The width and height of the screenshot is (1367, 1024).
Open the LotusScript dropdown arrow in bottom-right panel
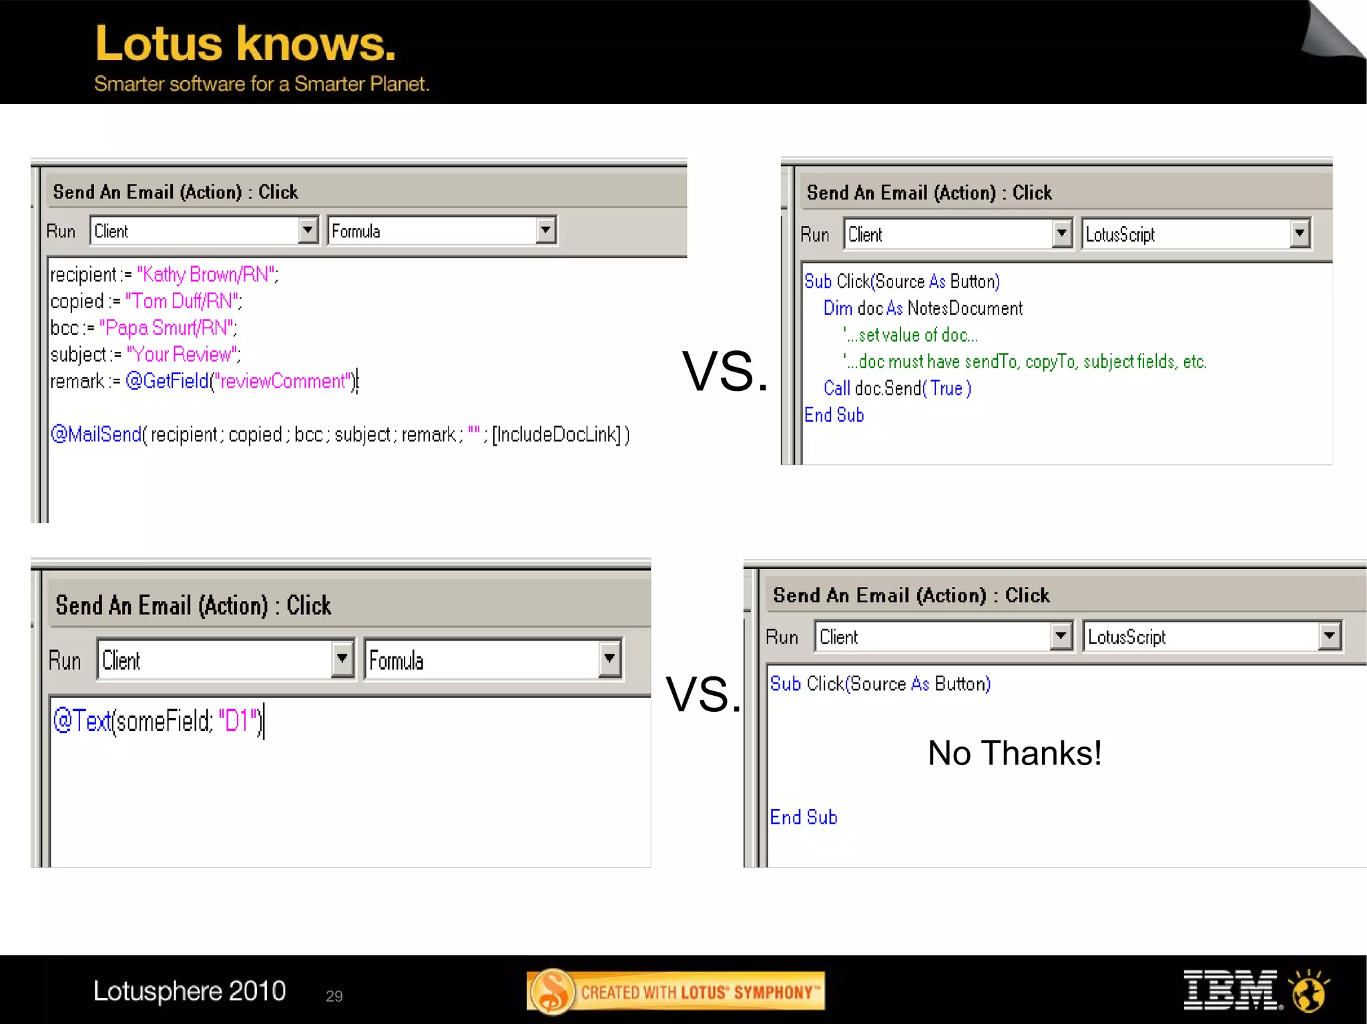pyautogui.click(x=1330, y=636)
